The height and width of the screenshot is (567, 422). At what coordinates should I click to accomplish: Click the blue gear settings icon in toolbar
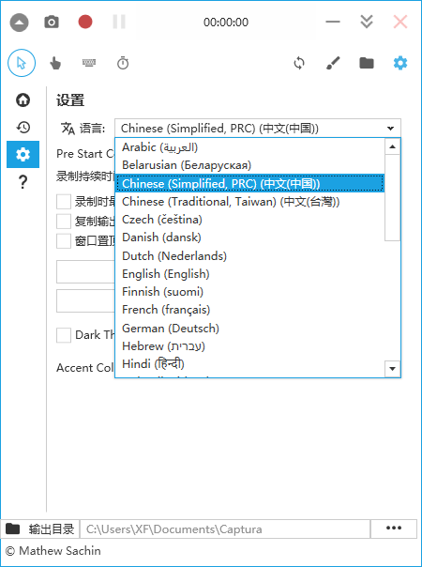pyautogui.click(x=400, y=63)
